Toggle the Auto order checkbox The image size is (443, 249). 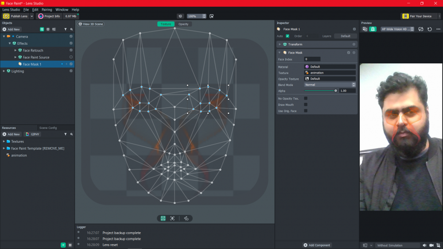[288, 36]
